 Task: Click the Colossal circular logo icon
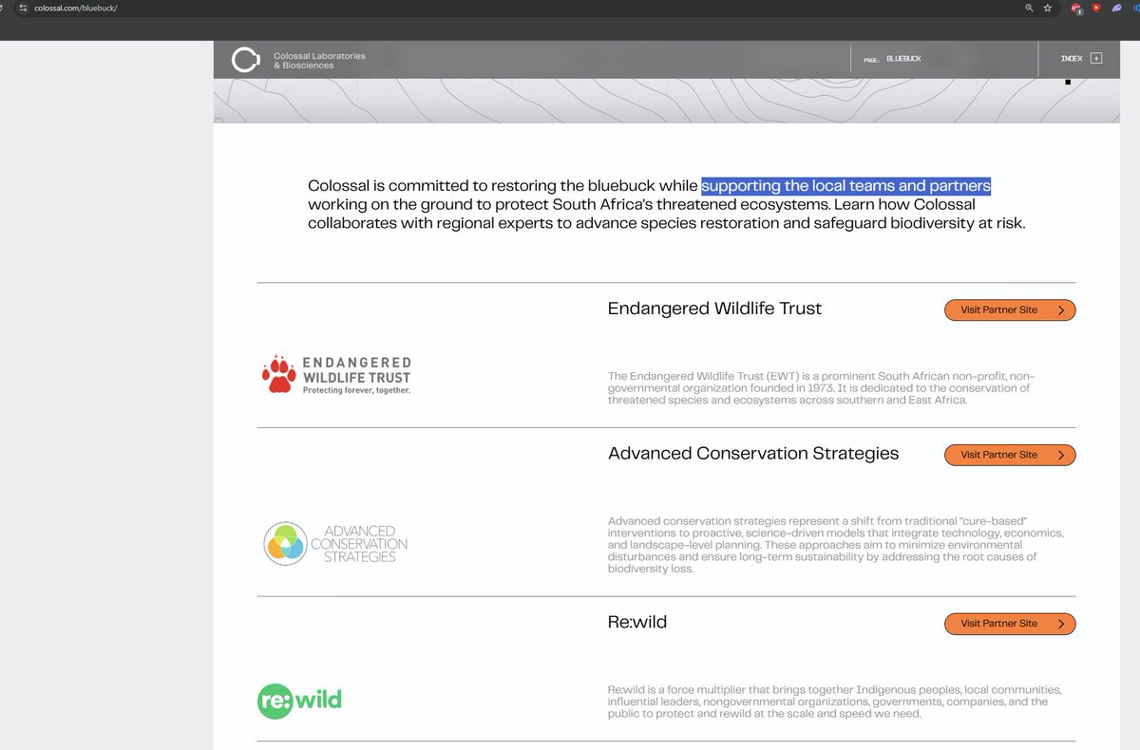[245, 60]
